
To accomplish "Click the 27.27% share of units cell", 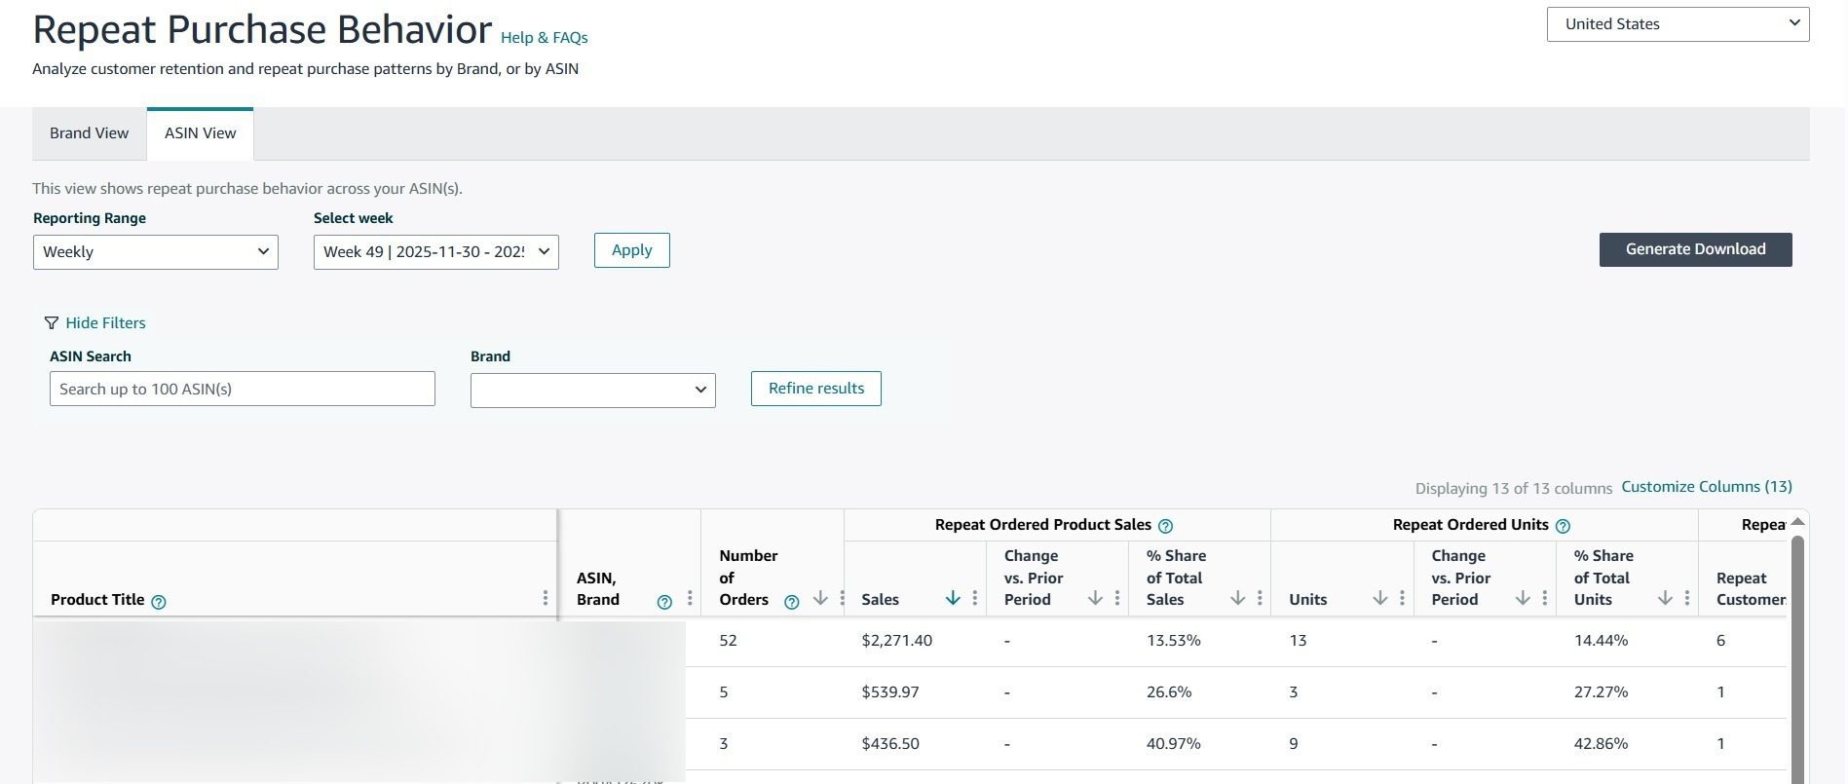I will pyautogui.click(x=1601, y=692).
